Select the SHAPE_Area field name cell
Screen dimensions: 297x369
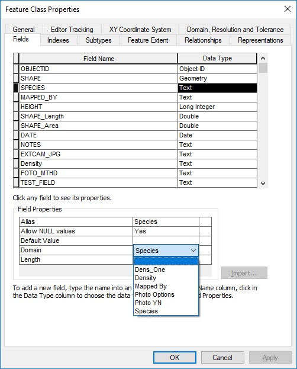pyautogui.click(x=98, y=126)
